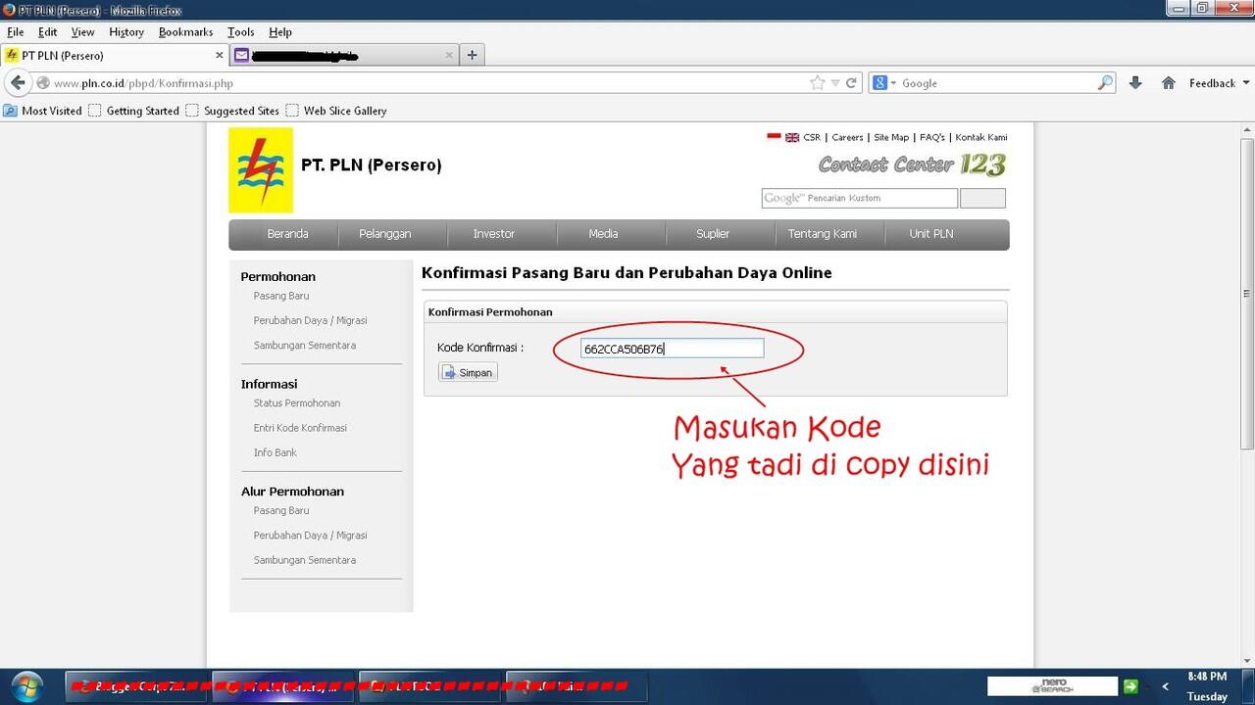Open the Pelanggan navigation item
This screenshot has height=705, width=1255.
coord(384,234)
